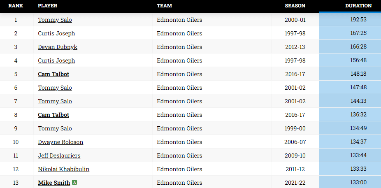The height and width of the screenshot is (188, 381).
Task: Sort table by Duration column header
Action: (358, 6)
